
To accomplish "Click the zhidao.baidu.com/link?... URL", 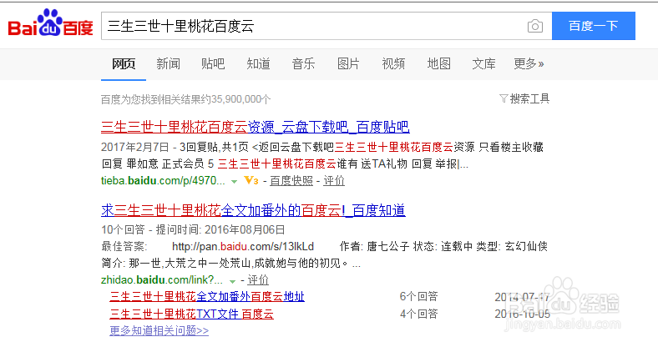I will point(161,280).
